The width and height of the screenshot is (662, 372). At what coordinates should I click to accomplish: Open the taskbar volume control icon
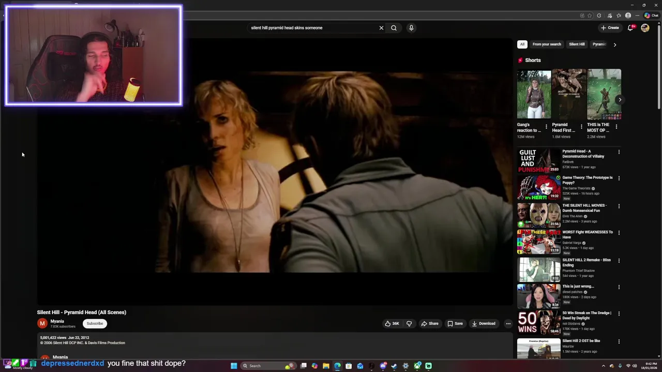635,366
